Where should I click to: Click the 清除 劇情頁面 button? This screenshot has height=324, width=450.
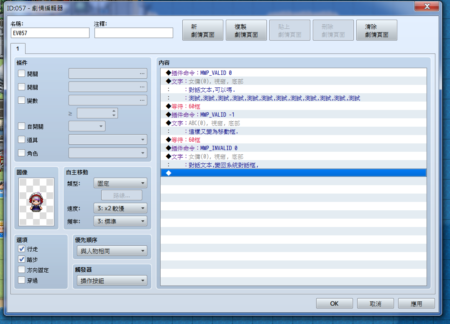[x=377, y=30]
